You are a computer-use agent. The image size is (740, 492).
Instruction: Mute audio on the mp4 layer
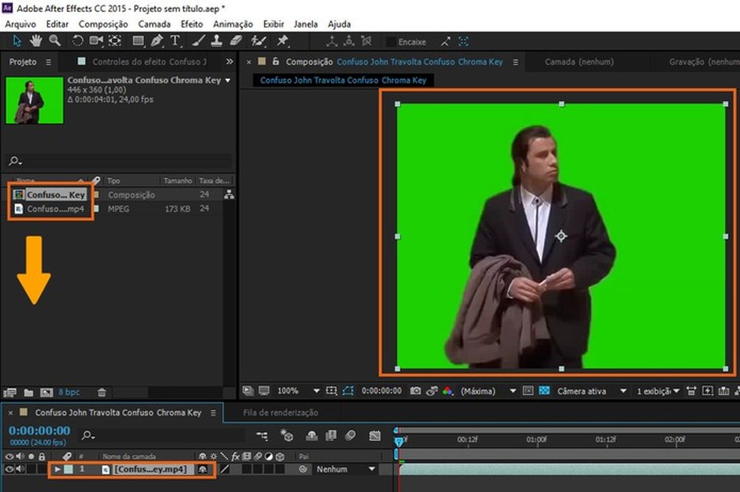pyautogui.click(x=20, y=469)
